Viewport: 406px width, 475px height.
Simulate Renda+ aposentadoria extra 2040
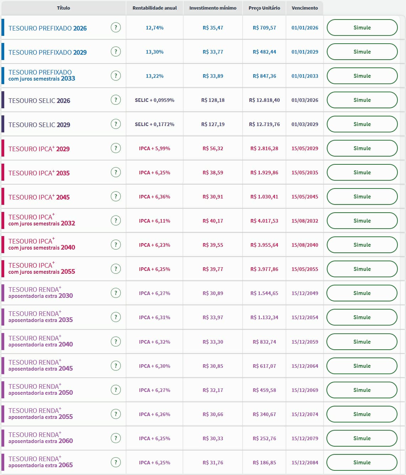click(x=362, y=342)
